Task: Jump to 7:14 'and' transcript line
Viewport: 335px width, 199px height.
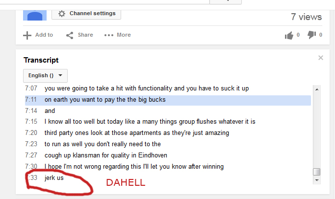Action: click(50, 111)
